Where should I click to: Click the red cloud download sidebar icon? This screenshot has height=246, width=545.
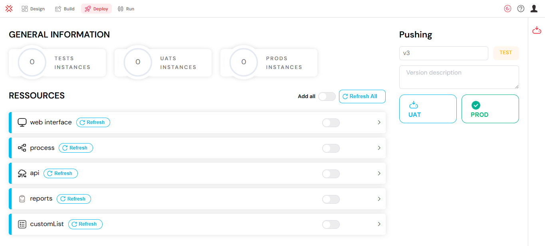(537, 30)
